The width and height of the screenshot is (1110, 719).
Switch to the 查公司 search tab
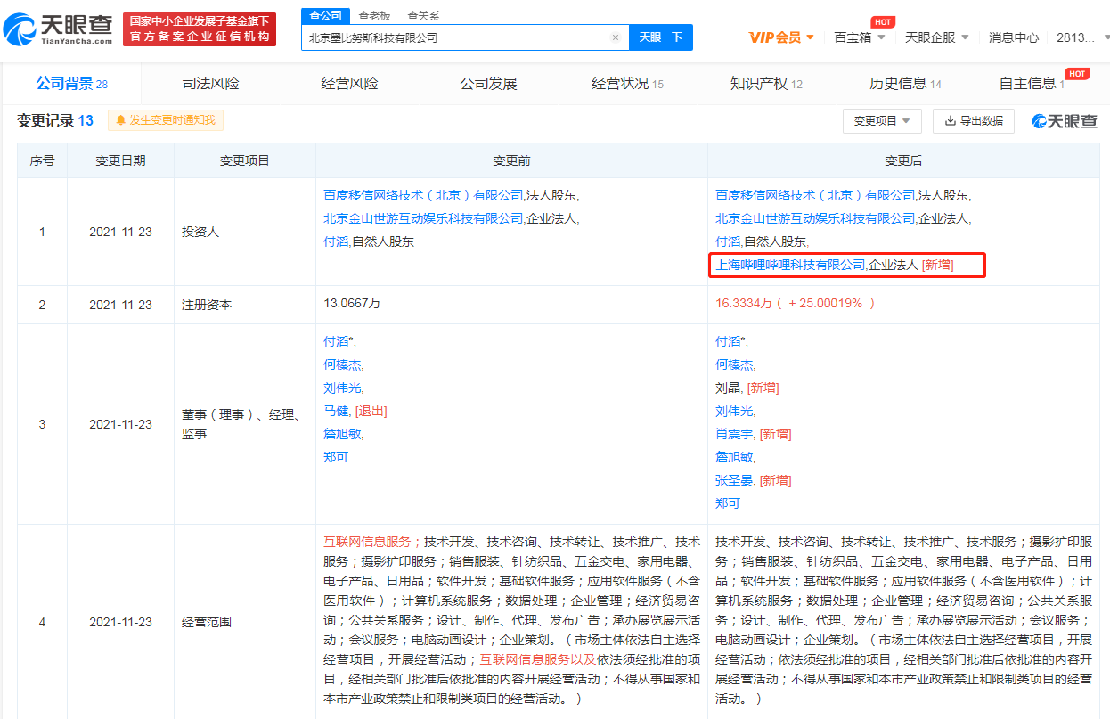[325, 16]
